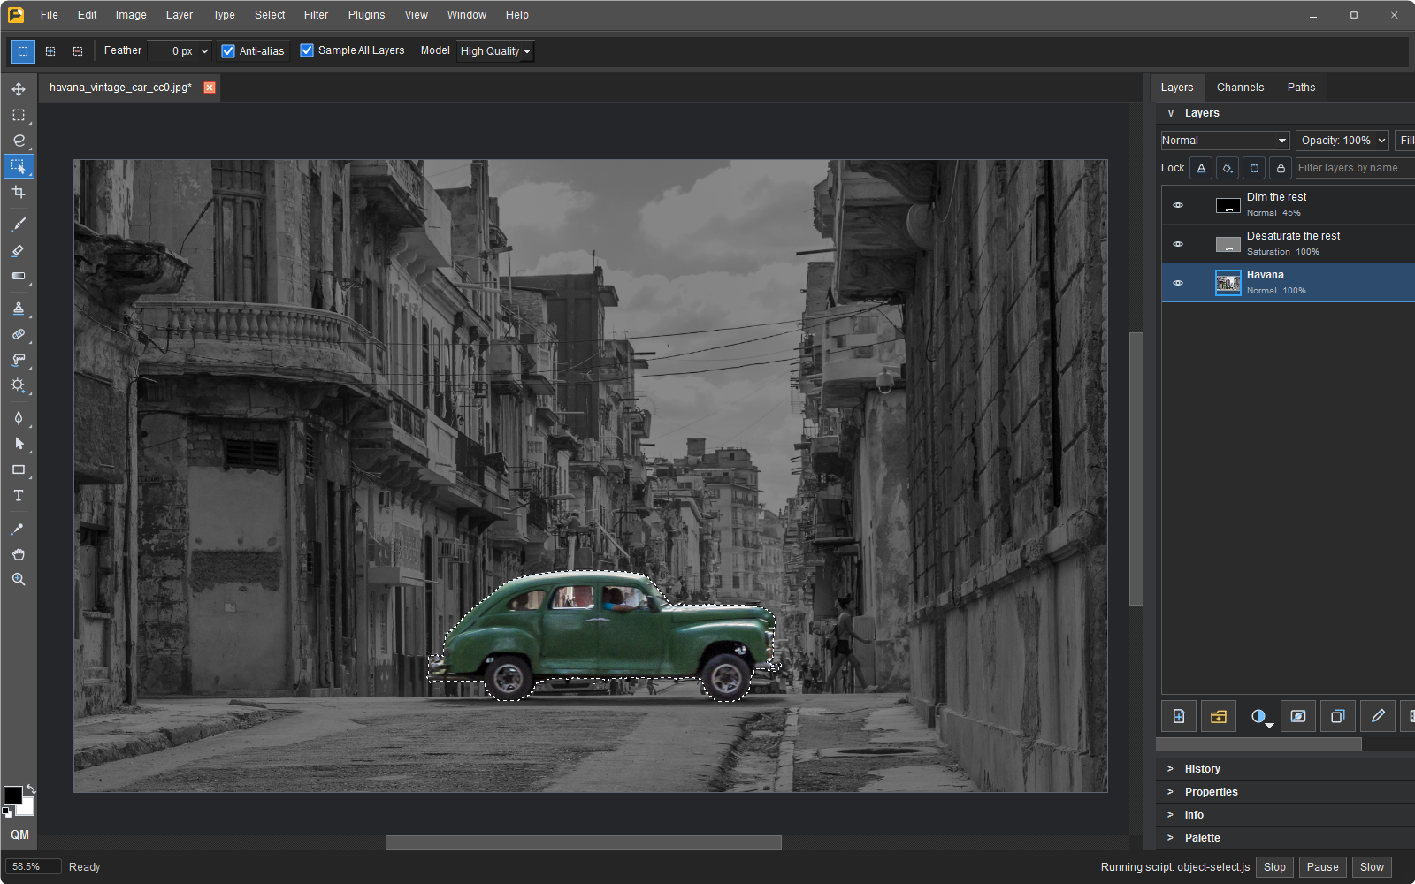Open the Model High Quality dropdown
1415x884 pixels.
[495, 51]
